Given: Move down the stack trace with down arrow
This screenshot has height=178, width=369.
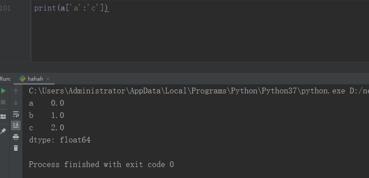Looking at the screenshot, I should 16,103.
